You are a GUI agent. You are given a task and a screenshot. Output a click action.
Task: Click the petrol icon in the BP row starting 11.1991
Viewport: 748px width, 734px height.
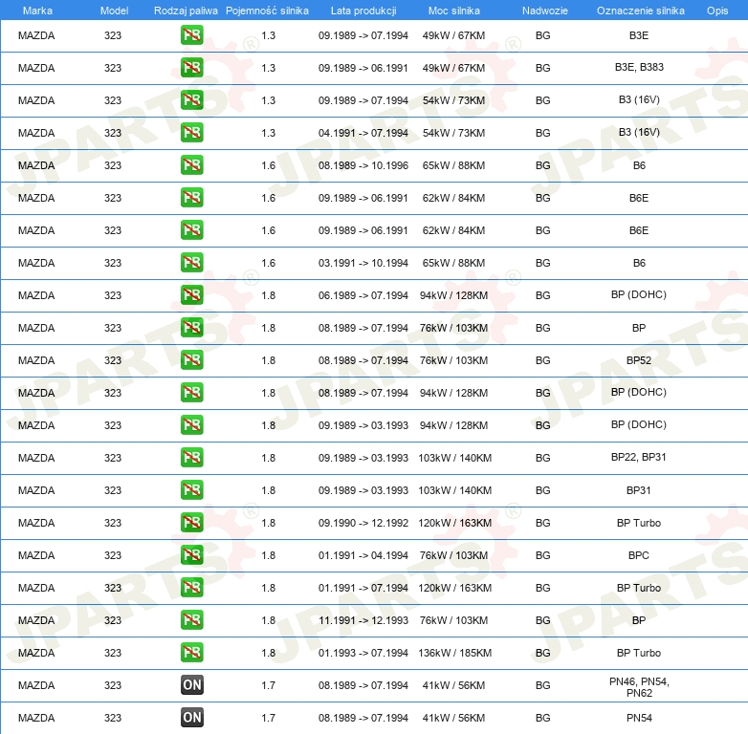tap(191, 619)
